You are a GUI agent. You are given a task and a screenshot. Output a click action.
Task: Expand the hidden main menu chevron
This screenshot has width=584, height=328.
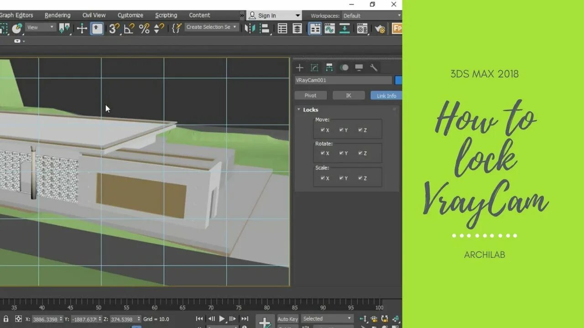(242, 15)
